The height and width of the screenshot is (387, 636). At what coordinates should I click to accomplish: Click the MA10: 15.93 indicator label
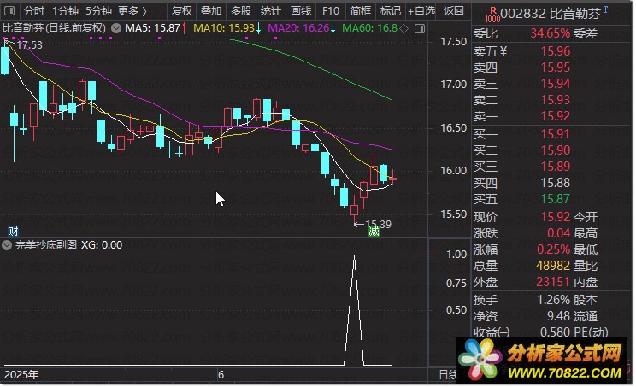pos(224,28)
